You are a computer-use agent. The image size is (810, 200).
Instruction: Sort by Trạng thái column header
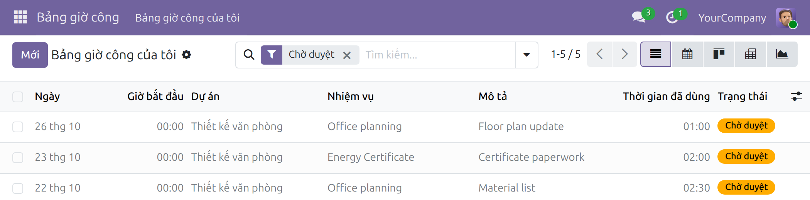(x=742, y=96)
